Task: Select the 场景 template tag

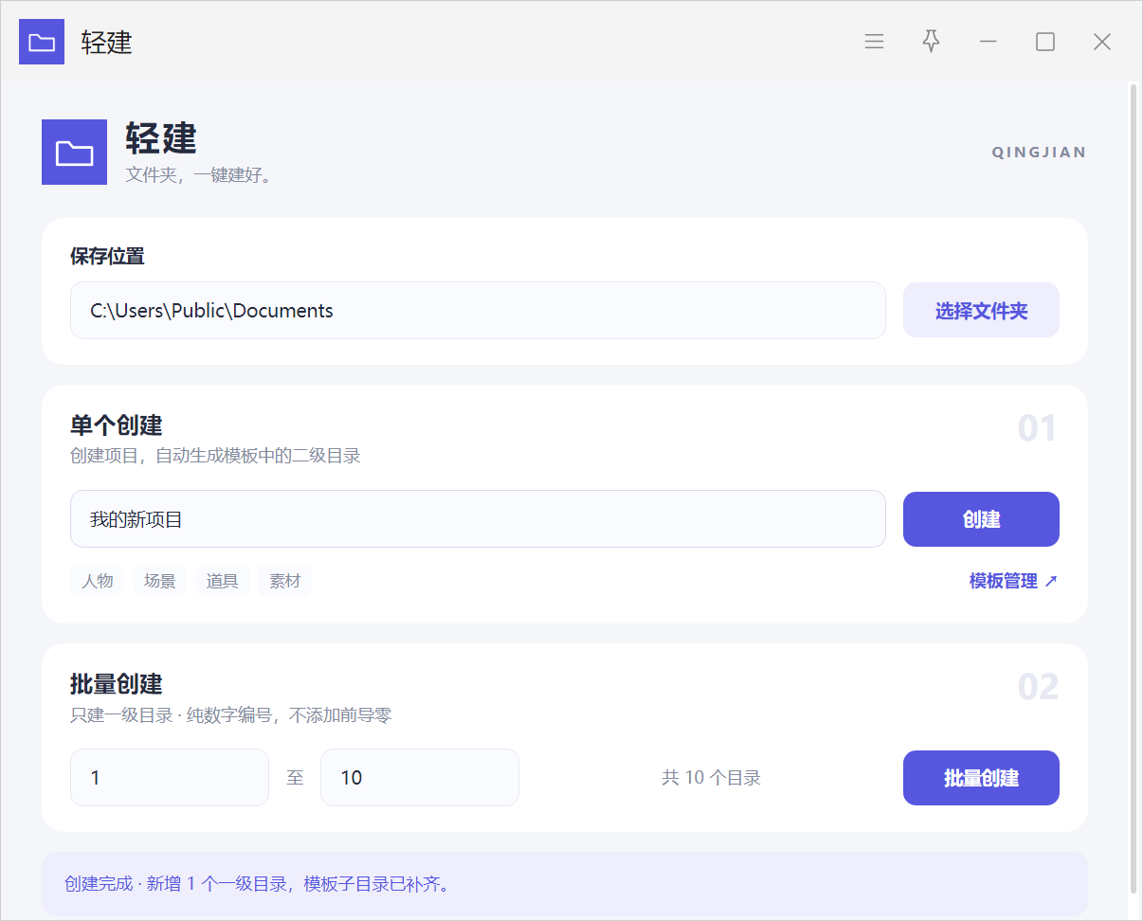Action: [160, 581]
